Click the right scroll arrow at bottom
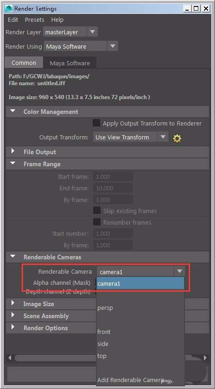This screenshot has height=389, width=215. [x=205, y=358]
